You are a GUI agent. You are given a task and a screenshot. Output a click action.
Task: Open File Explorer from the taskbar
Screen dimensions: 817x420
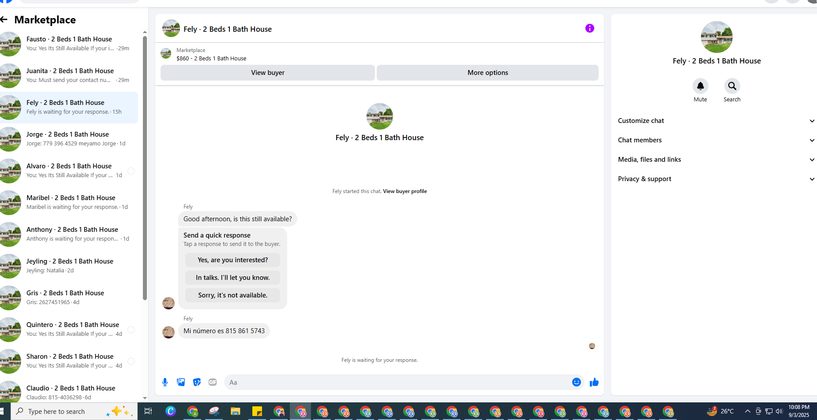[x=236, y=411]
